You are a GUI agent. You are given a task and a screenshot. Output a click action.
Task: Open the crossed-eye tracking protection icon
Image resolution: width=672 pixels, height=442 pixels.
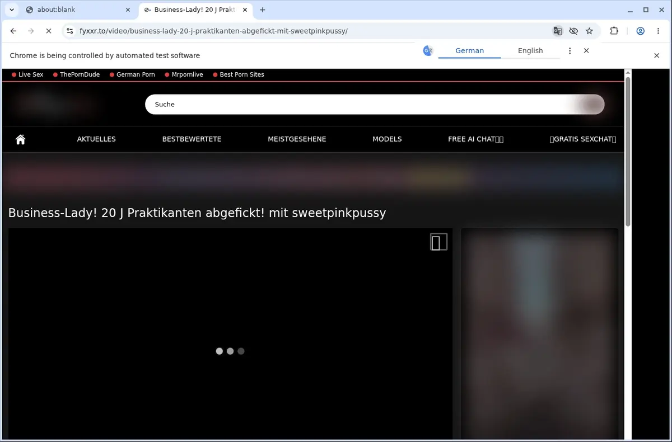(x=573, y=31)
